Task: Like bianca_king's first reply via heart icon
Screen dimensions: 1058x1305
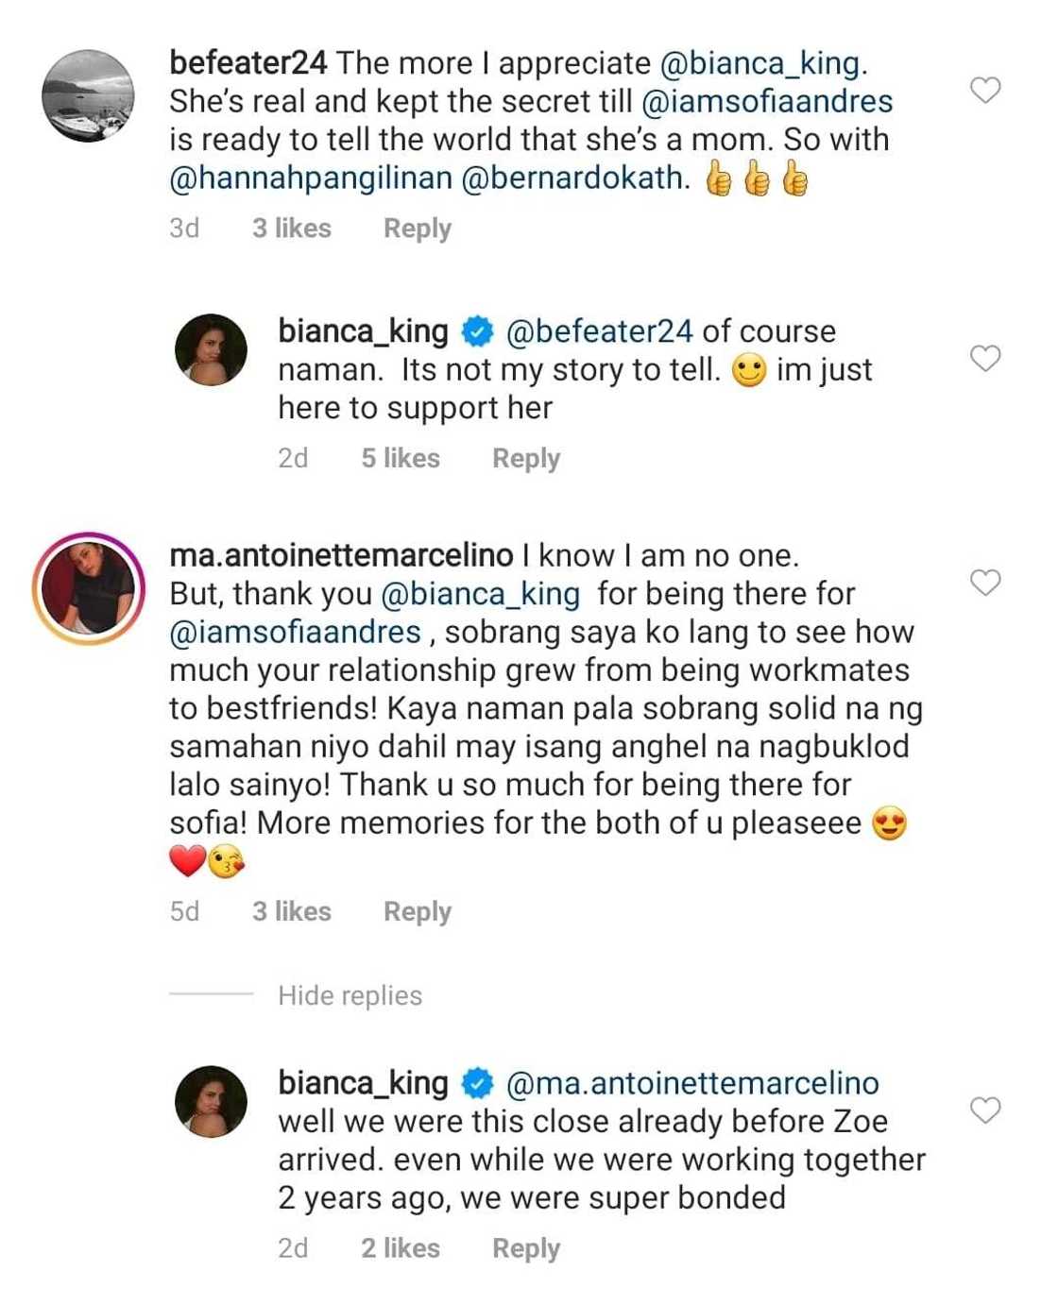Action: pyautogui.click(x=987, y=360)
